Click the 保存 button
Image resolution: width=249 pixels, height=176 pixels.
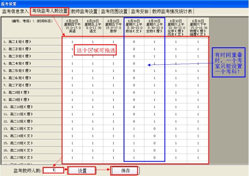[x=125, y=171]
